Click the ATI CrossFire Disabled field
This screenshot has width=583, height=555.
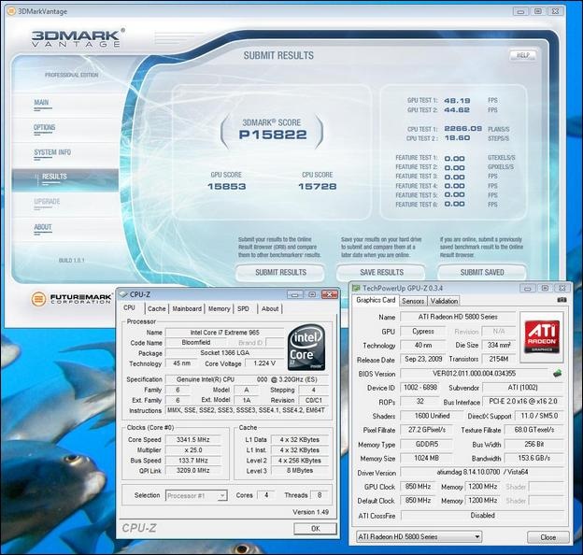click(x=482, y=515)
